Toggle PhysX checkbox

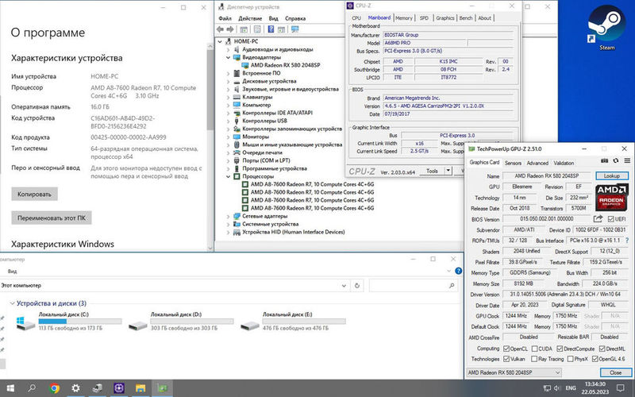coord(570,359)
